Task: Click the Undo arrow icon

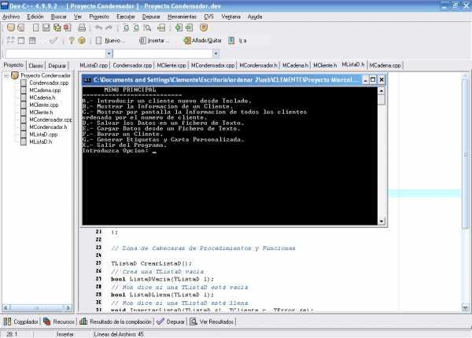Action: 98,28
